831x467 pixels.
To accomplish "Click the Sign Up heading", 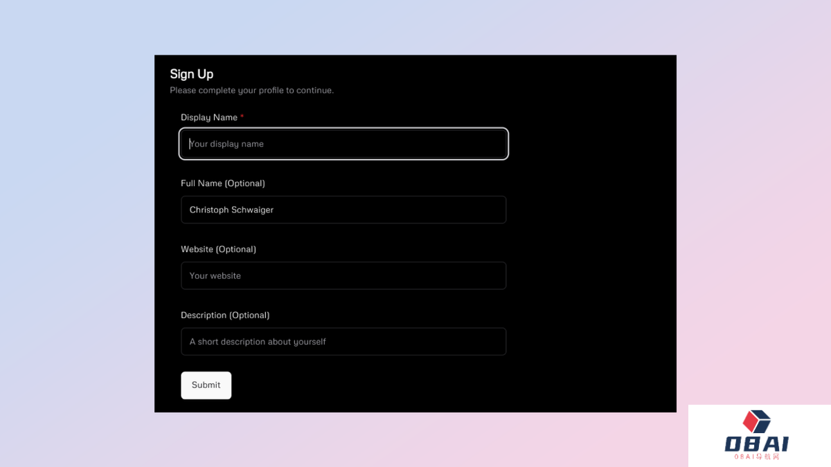I will click(x=192, y=74).
